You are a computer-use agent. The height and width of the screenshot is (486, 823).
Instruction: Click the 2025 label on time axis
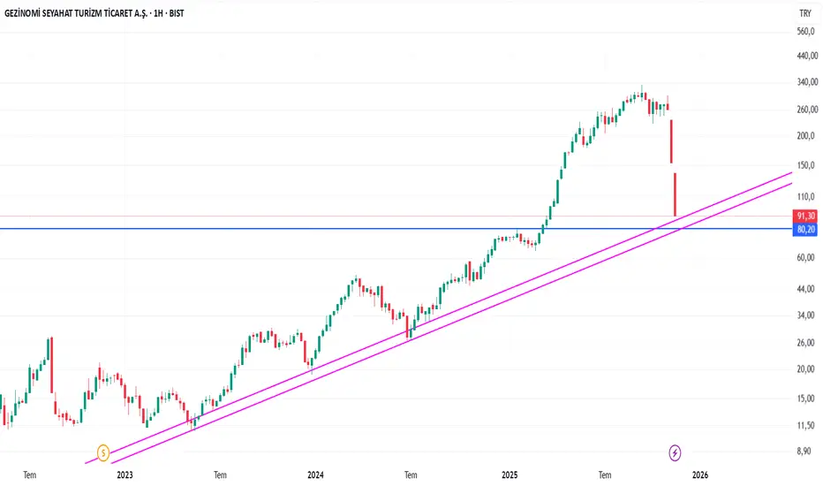click(509, 475)
